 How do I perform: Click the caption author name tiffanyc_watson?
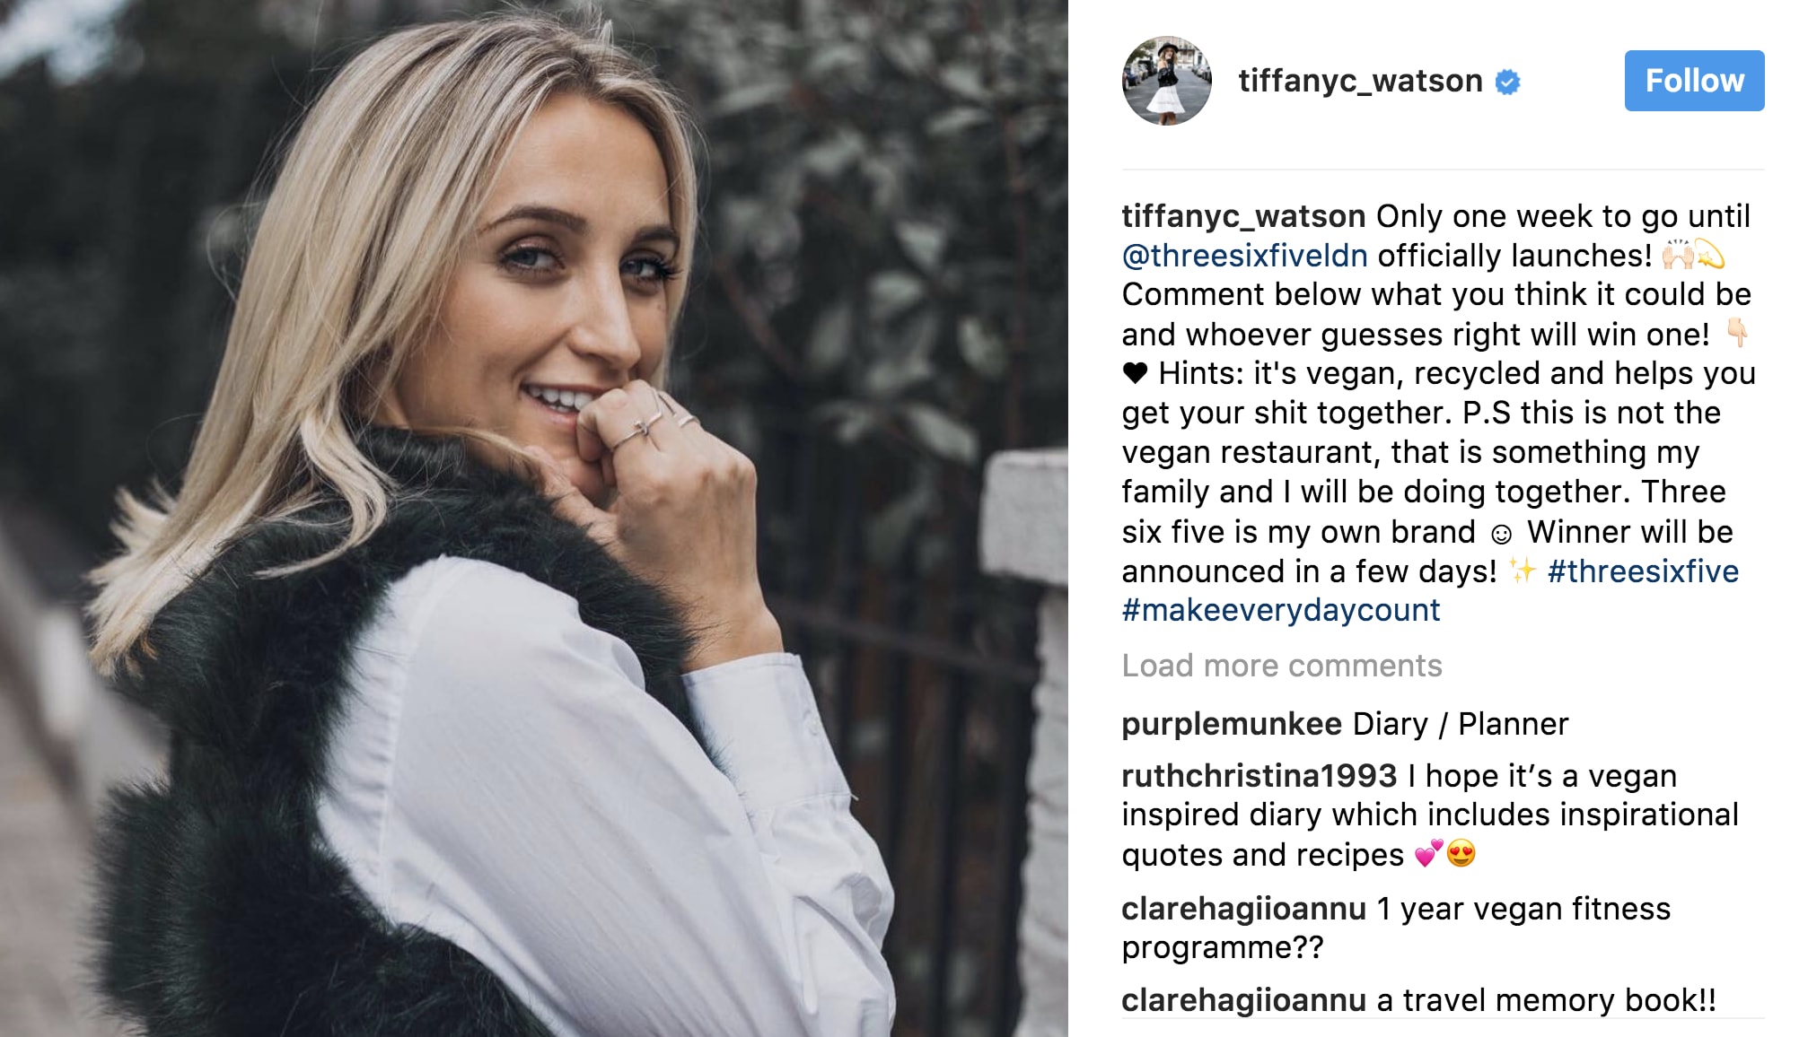[x=1243, y=216]
